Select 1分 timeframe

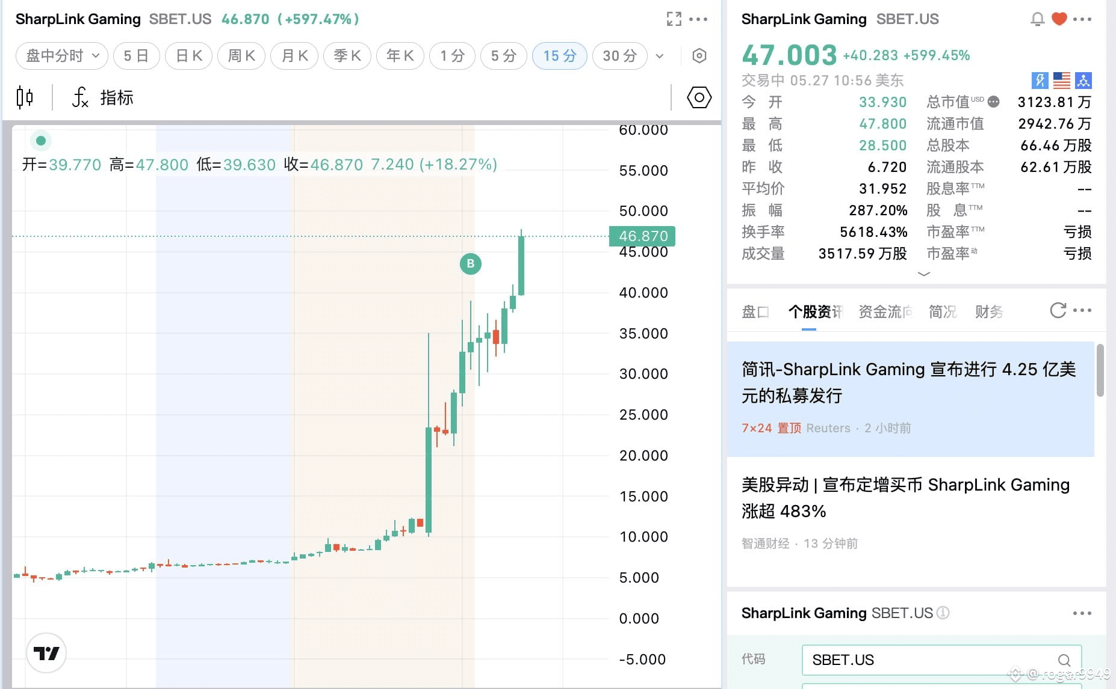pyautogui.click(x=452, y=56)
